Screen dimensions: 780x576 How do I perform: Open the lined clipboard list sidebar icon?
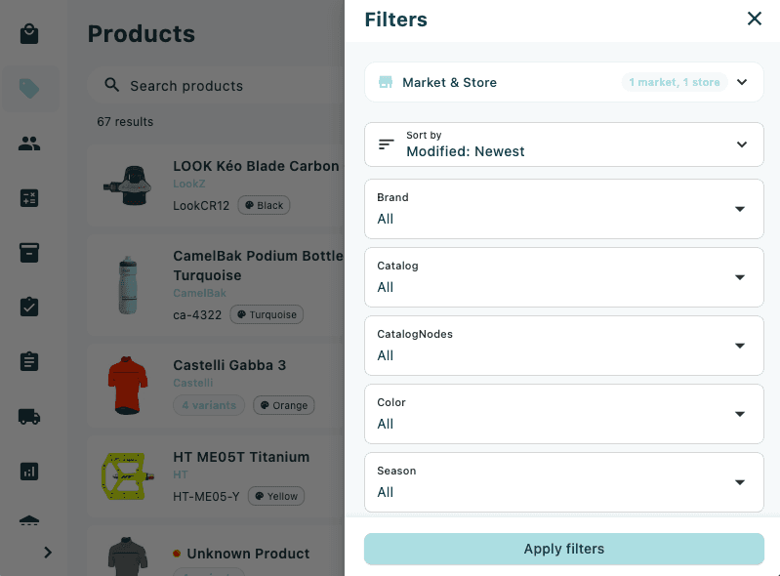click(x=29, y=361)
